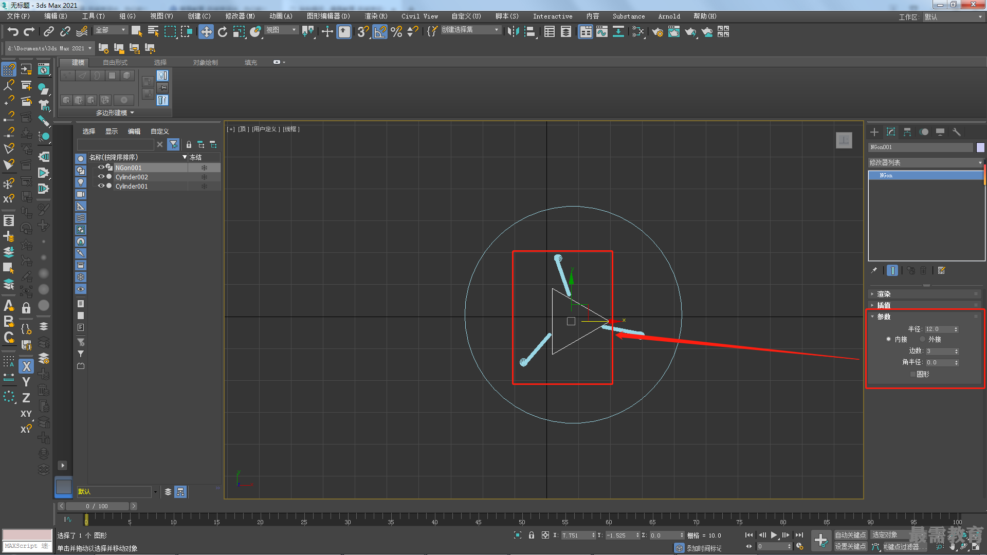
Task: Open the 修改器列表 dropdown
Action: 925,162
